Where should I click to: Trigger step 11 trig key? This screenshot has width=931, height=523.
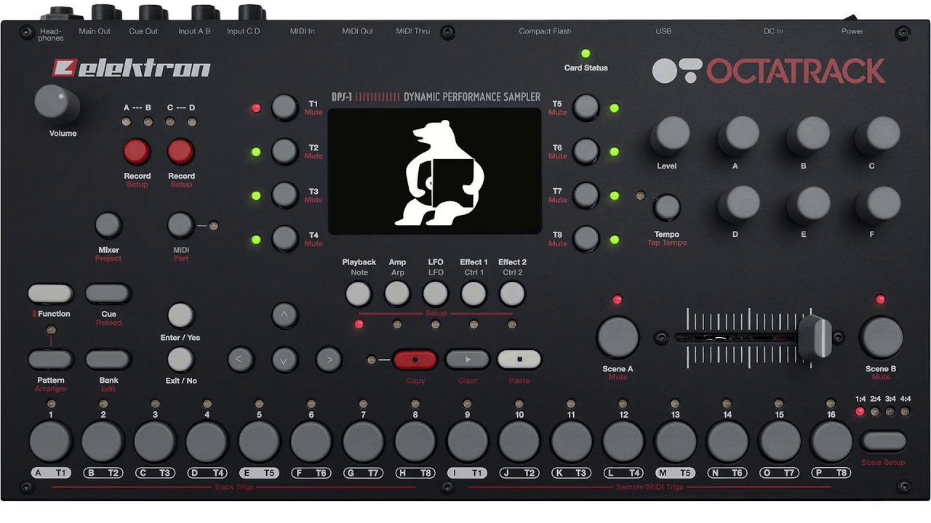(572, 442)
